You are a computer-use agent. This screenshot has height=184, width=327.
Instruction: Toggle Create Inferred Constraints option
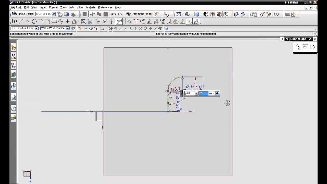click(x=189, y=22)
